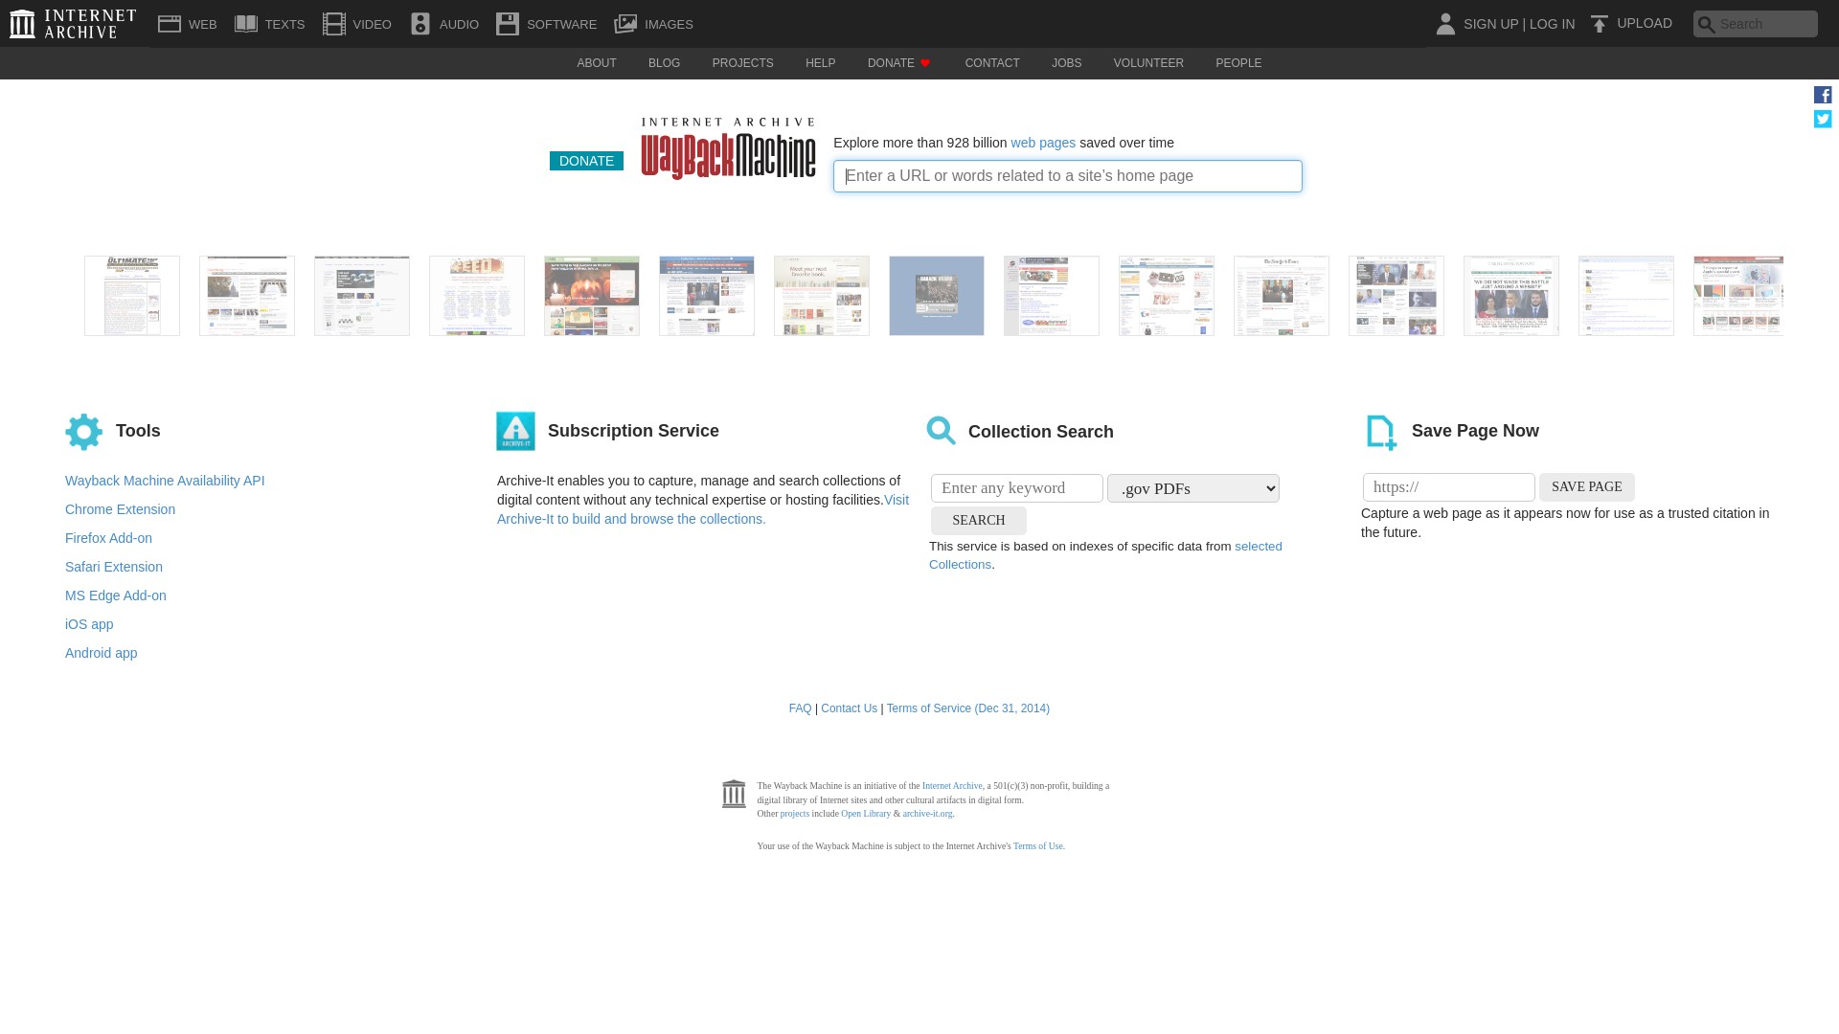The height and width of the screenshot is (1034, 1839).
Task: Expand the DONATE menu with heart
Action: 898,63
